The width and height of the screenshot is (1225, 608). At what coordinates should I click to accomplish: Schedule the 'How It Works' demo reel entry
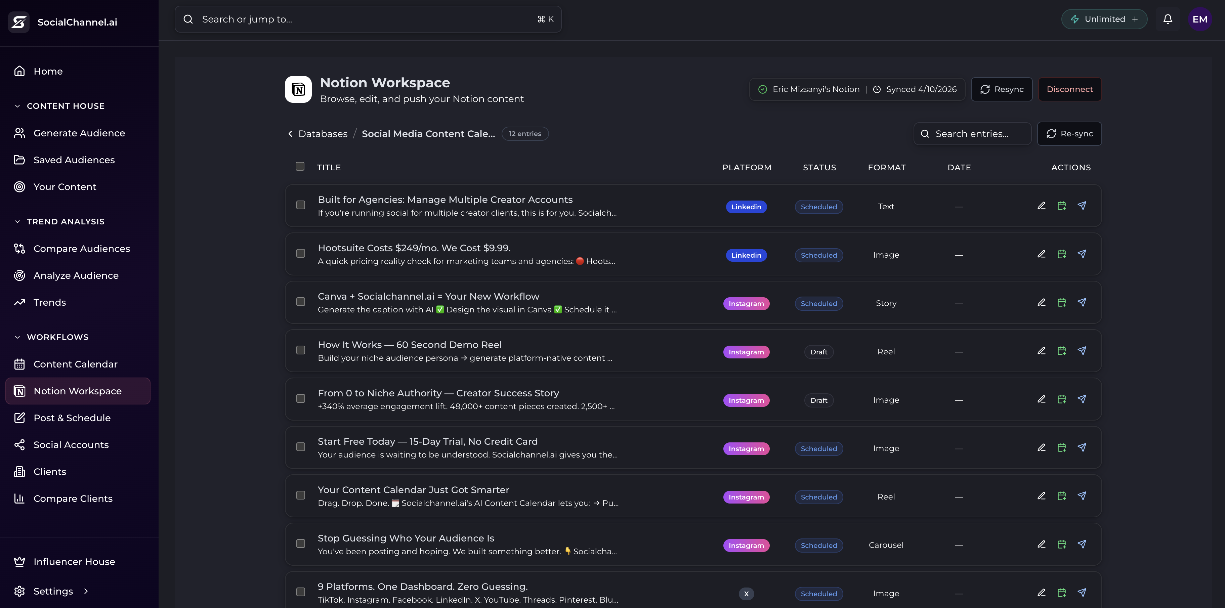1061,351
